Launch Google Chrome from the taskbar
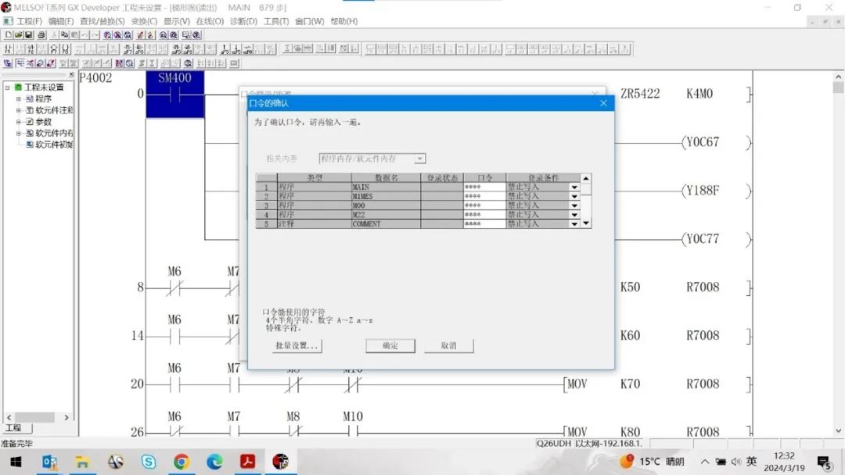This screenshot has width=845, height=475. [182, 462]
